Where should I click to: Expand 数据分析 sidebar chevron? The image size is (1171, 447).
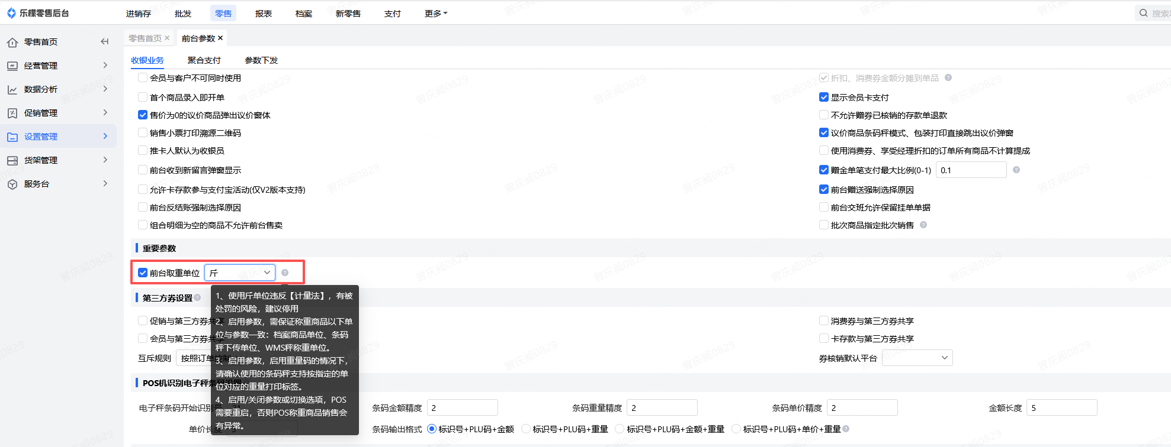[x=105, y=89]
